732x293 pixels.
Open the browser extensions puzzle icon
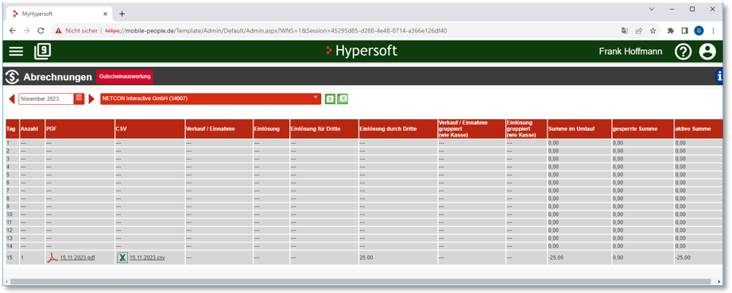[x=671, y=31]
